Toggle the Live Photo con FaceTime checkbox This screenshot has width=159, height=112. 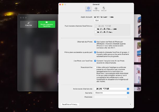[x=95, y=61]
